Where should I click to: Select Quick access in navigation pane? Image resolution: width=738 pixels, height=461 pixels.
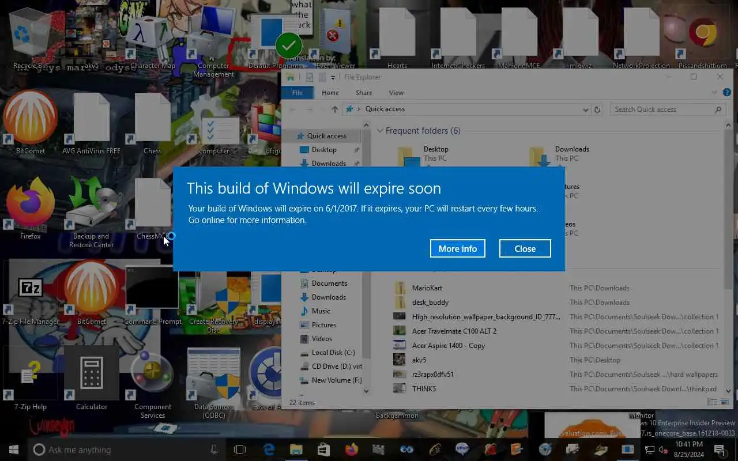point(326,136)
